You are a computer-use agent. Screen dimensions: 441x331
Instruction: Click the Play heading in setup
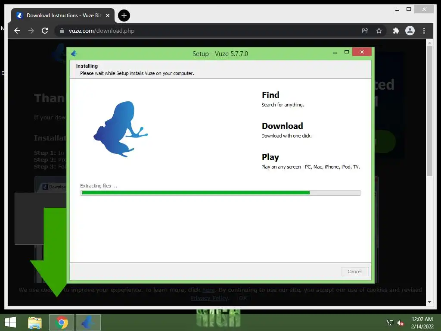pyautogui.click(x=270, y=157)
